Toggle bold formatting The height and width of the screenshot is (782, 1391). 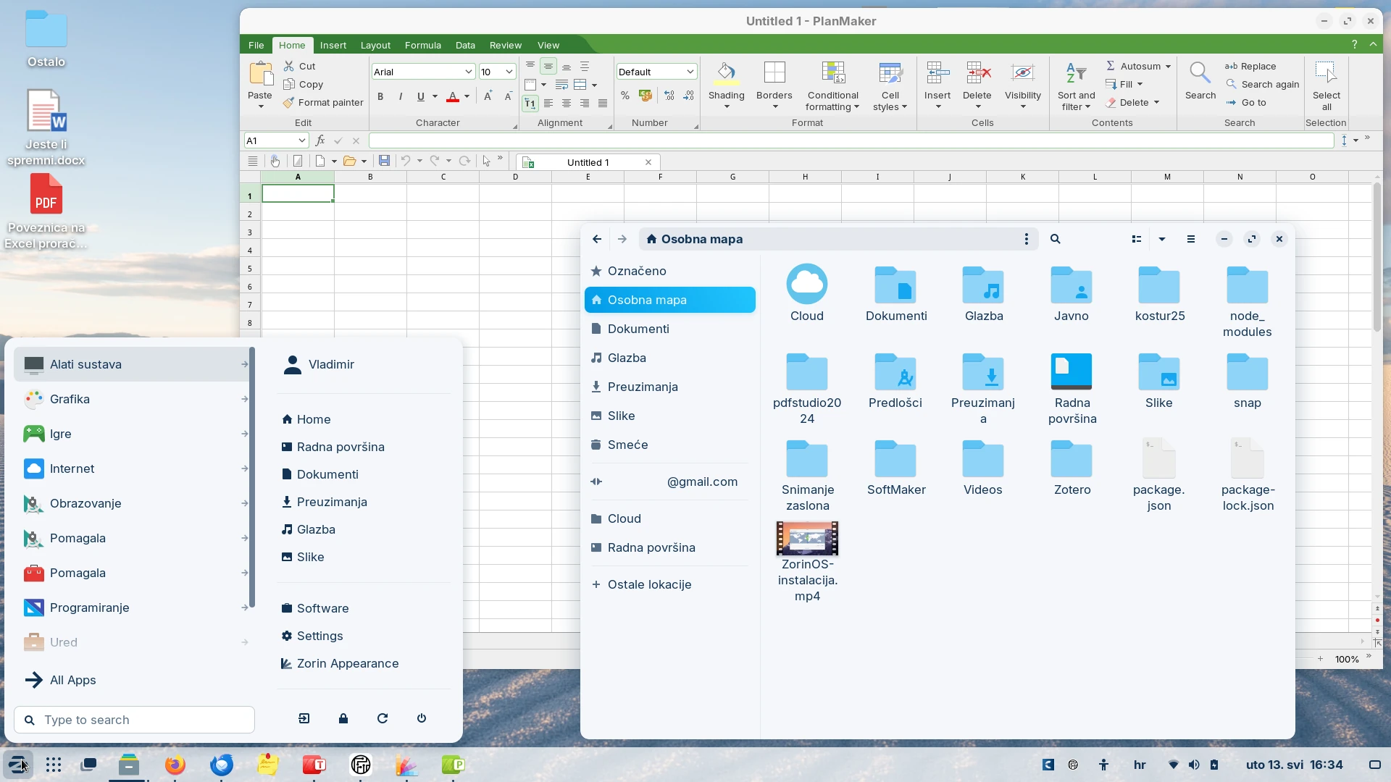pos(380,96)
